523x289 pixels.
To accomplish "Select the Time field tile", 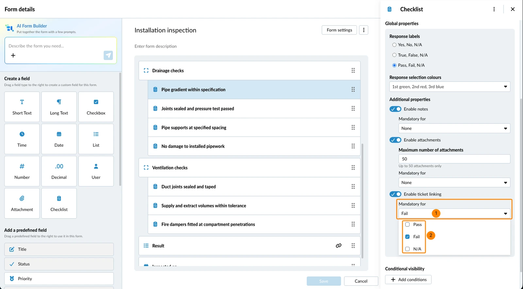I will (22, 139).
